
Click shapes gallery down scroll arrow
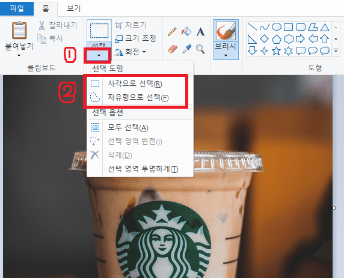[x=336, y=39]
